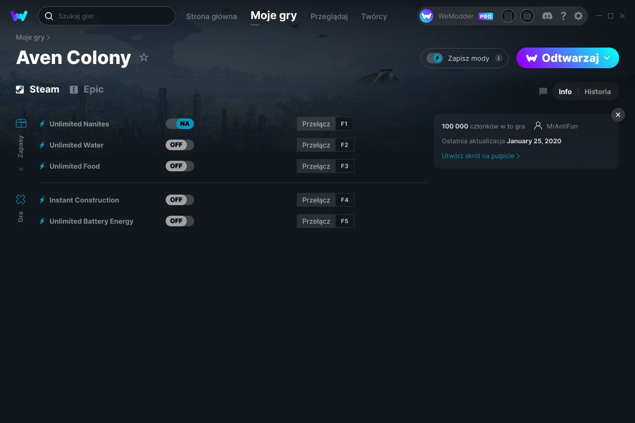
Task: Close the info panel
Action: [618, 115]
